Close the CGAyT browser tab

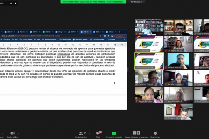65,32
